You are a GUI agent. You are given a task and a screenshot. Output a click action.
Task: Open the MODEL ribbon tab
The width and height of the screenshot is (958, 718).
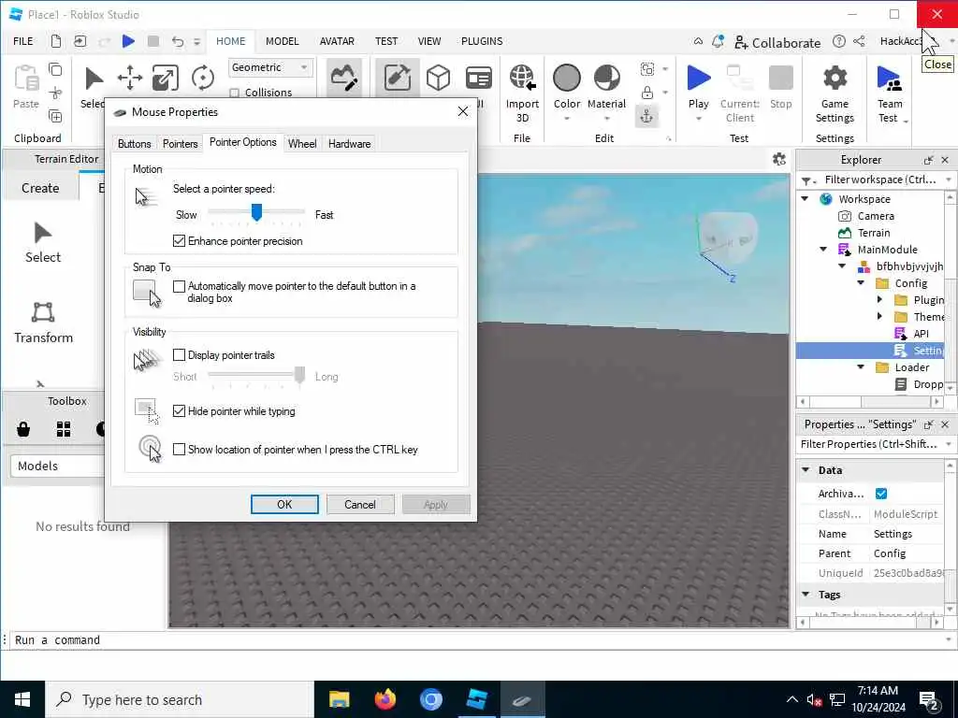coord(283,41)
